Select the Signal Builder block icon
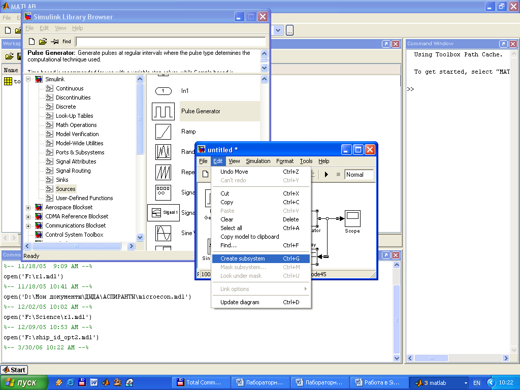Image resolution: width=520 pixels, height=390 pixels. coord(164,213)
